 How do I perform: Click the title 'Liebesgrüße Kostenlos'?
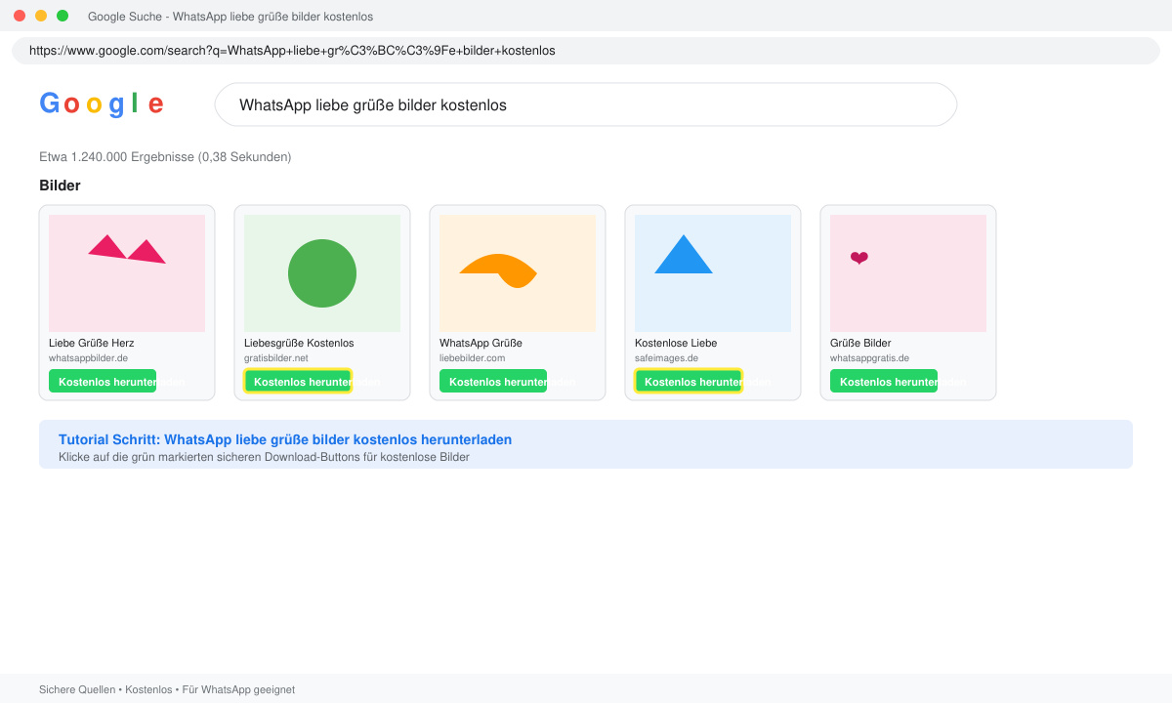299,343
